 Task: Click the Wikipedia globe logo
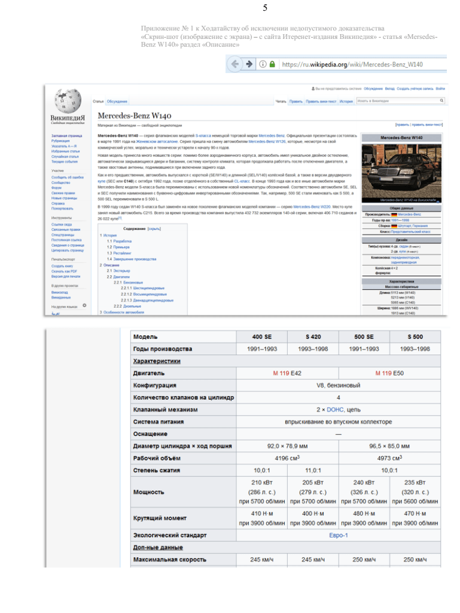(68, 100)
